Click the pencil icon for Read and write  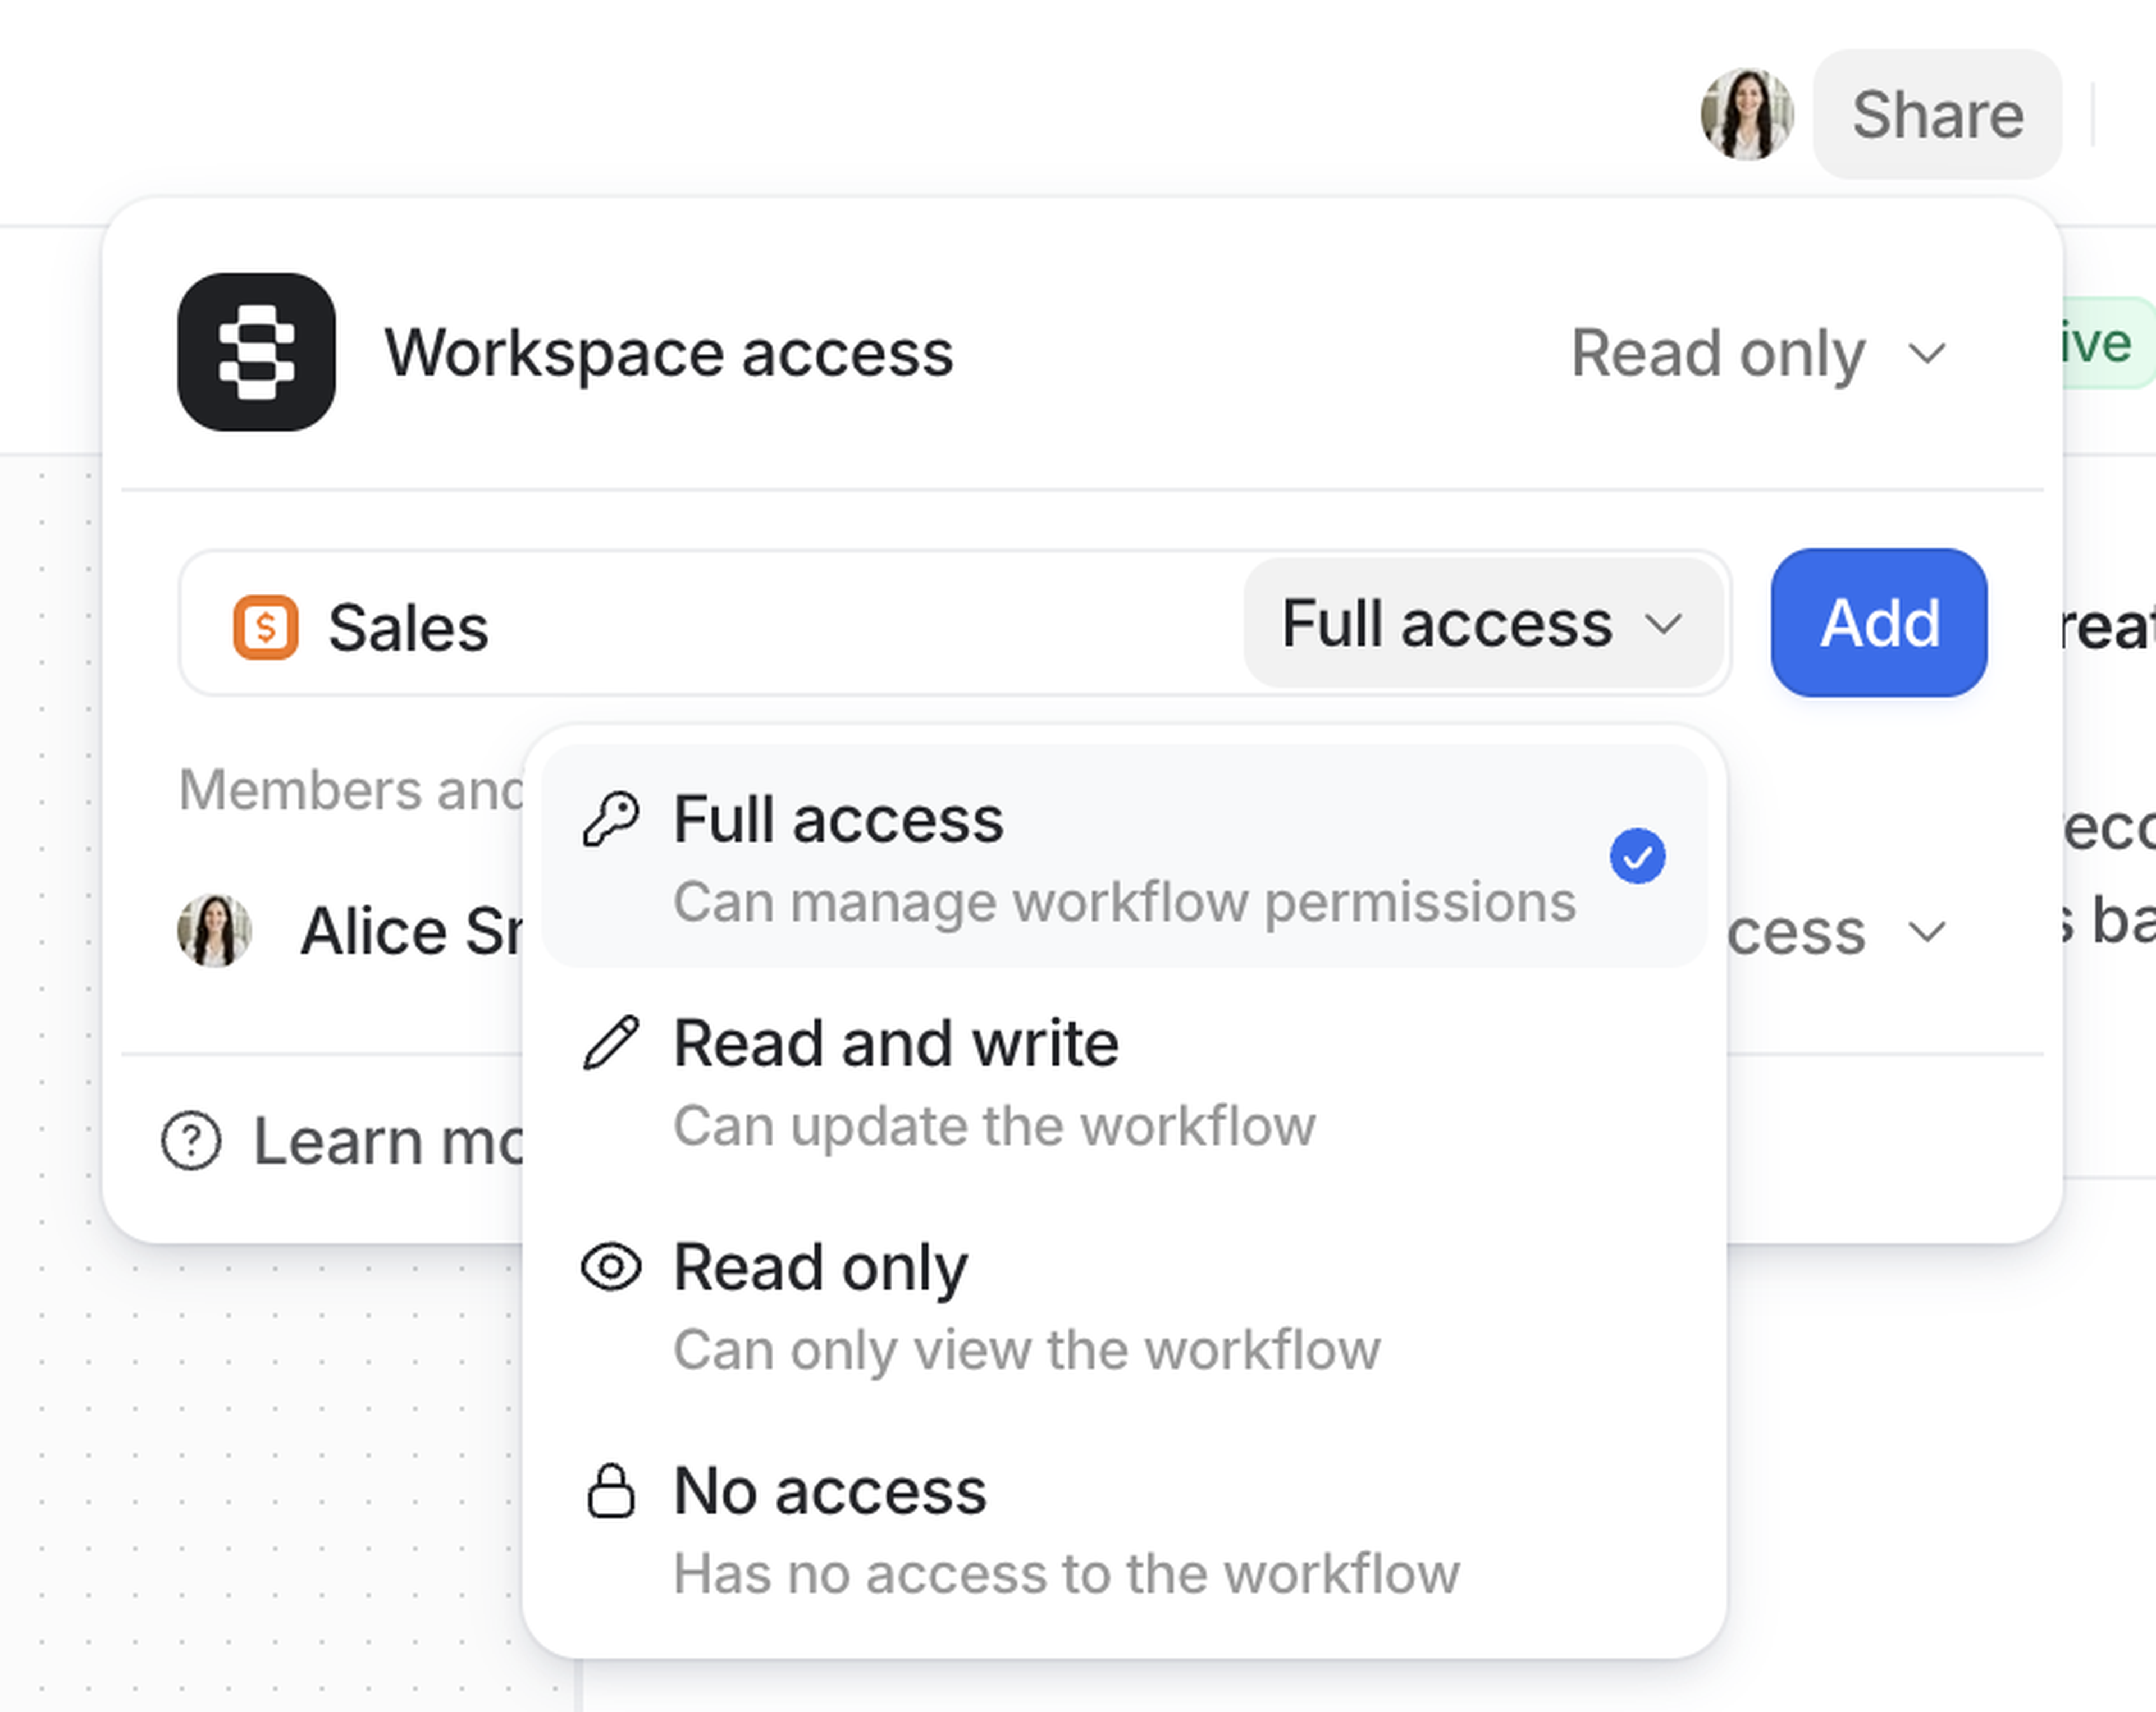pyautogui.click(x=613, y=1041)
